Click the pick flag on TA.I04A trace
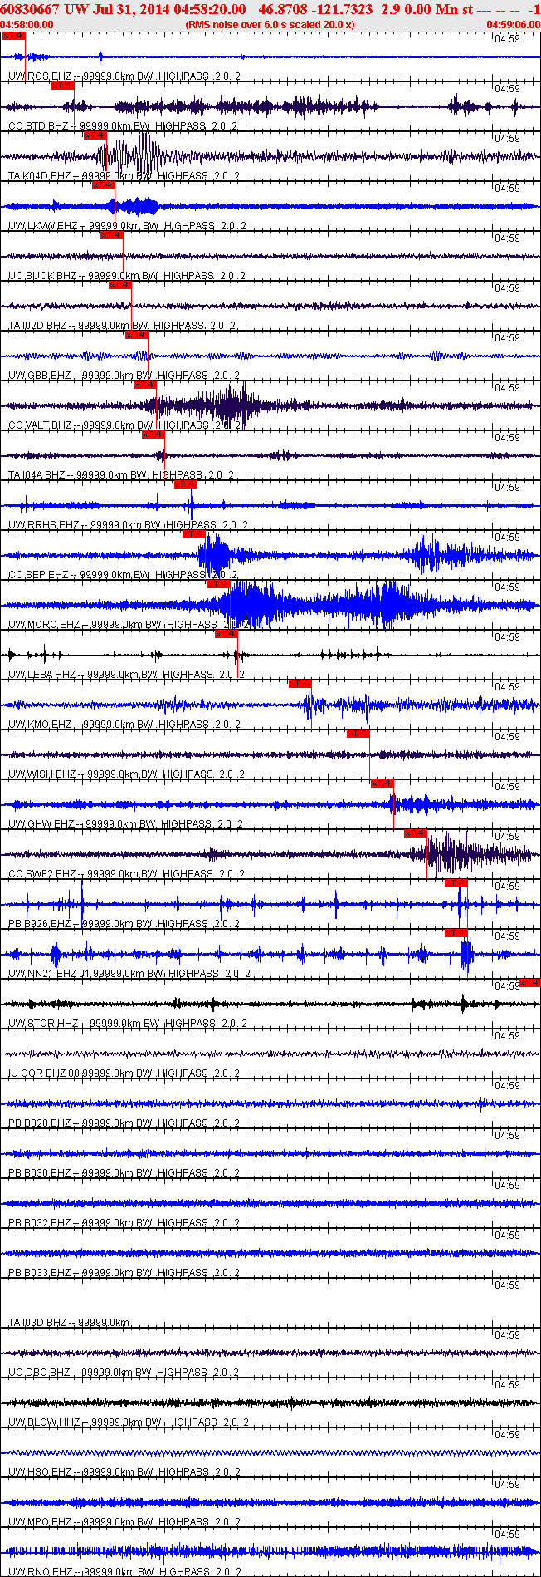 point(153,435)
